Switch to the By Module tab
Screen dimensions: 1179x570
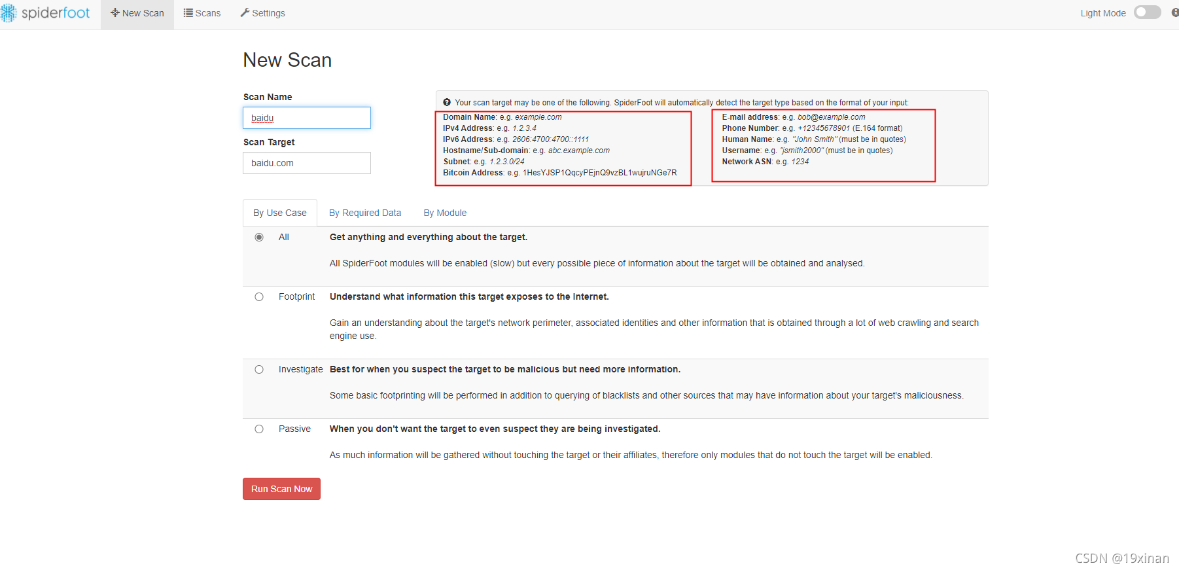(445, 213)
